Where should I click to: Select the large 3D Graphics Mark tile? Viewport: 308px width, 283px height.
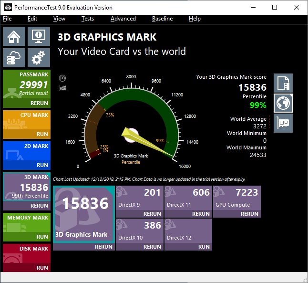83,215
